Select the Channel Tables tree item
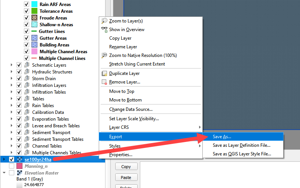 [x=47, y=146]
